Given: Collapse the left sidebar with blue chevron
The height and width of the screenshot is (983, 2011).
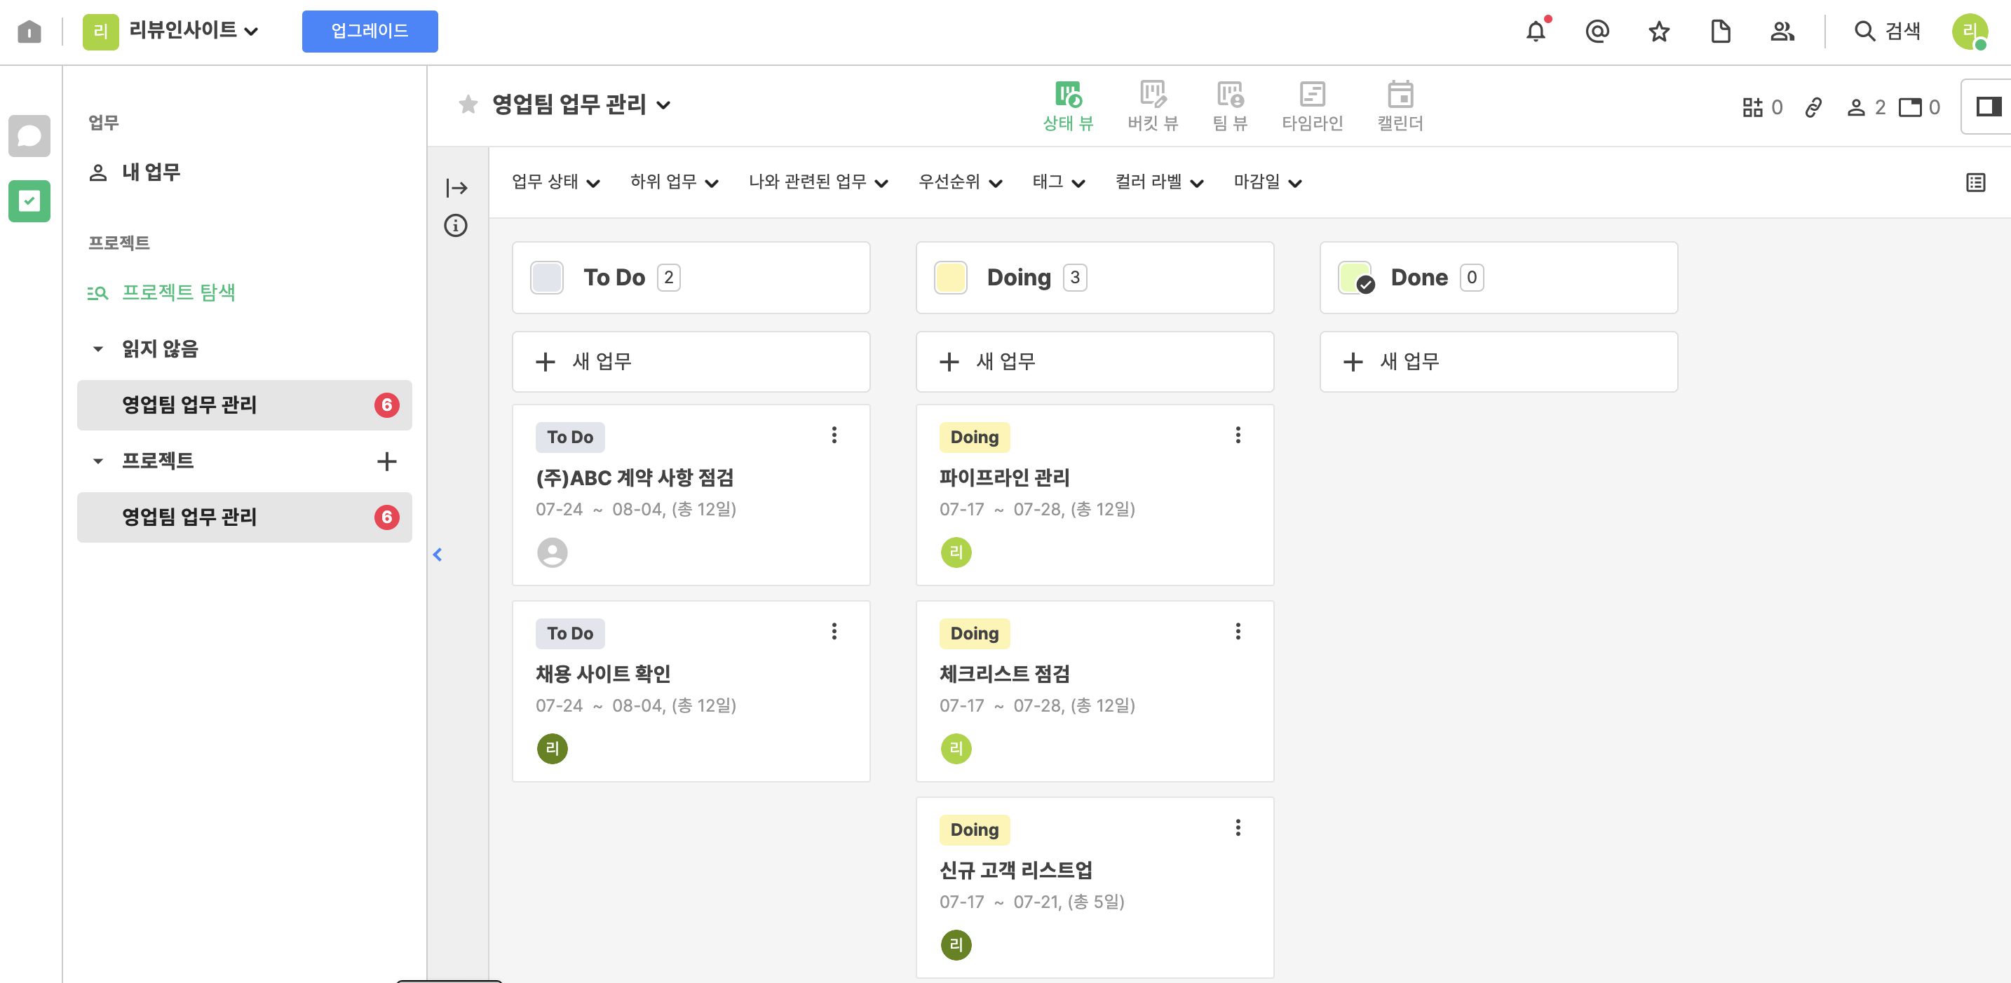Looking at the screenshot, I should (437, 555).
